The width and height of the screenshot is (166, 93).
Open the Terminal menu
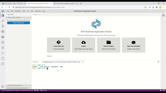pos(38,11)
